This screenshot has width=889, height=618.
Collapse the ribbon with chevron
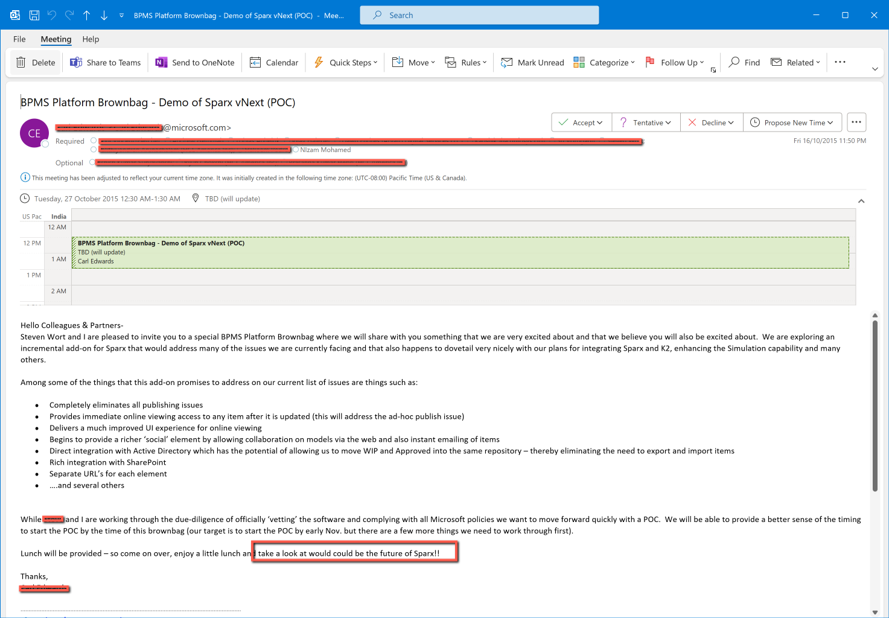click(x=875, y=69)
